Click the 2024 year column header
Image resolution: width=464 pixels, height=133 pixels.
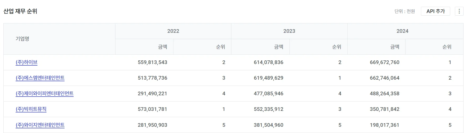pos(402,31)
